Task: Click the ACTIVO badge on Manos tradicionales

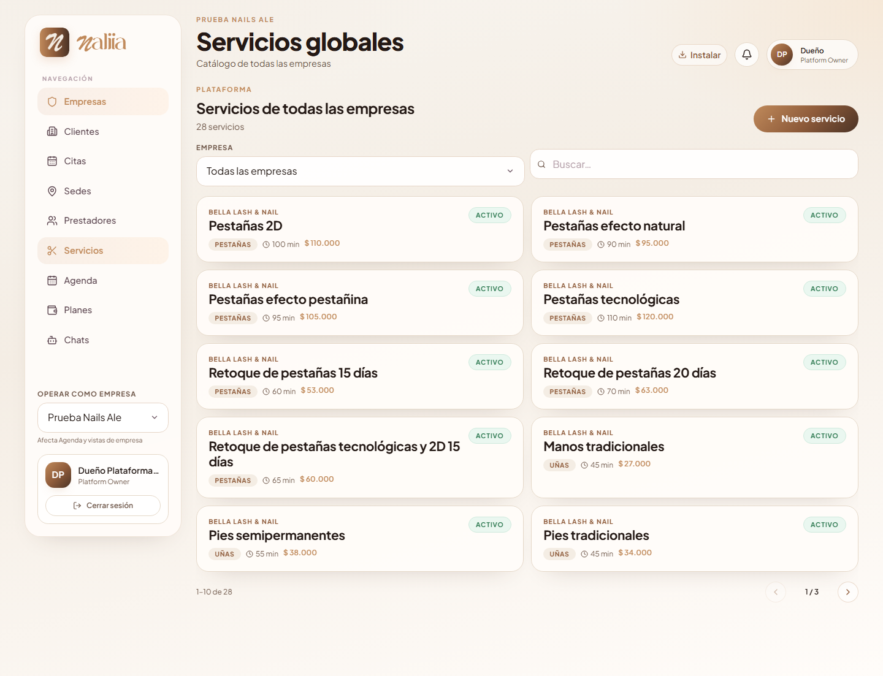Action: pyautogui.click(x=824, y=436)
